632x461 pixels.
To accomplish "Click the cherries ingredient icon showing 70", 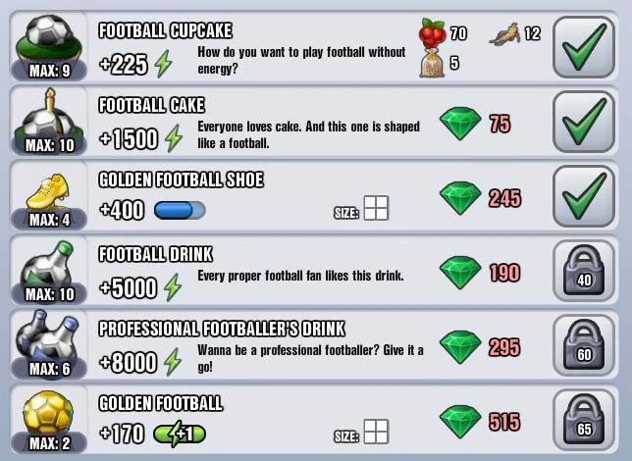I will (x=433, y=33).
